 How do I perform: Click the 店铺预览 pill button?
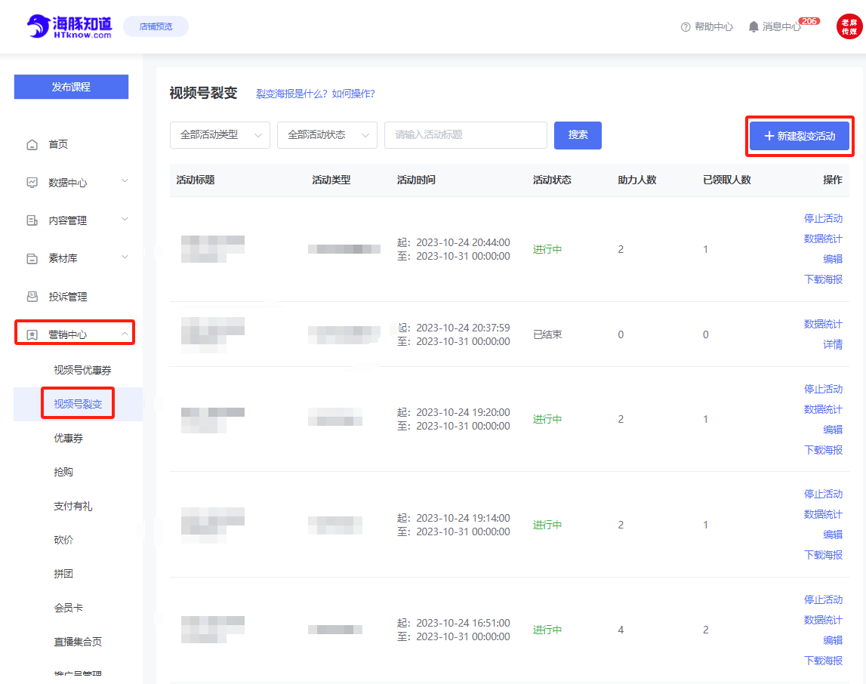tap(156, 26)
